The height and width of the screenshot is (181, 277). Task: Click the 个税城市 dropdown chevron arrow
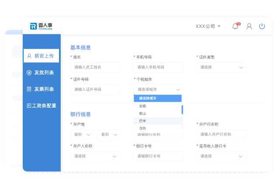(178, 90)
